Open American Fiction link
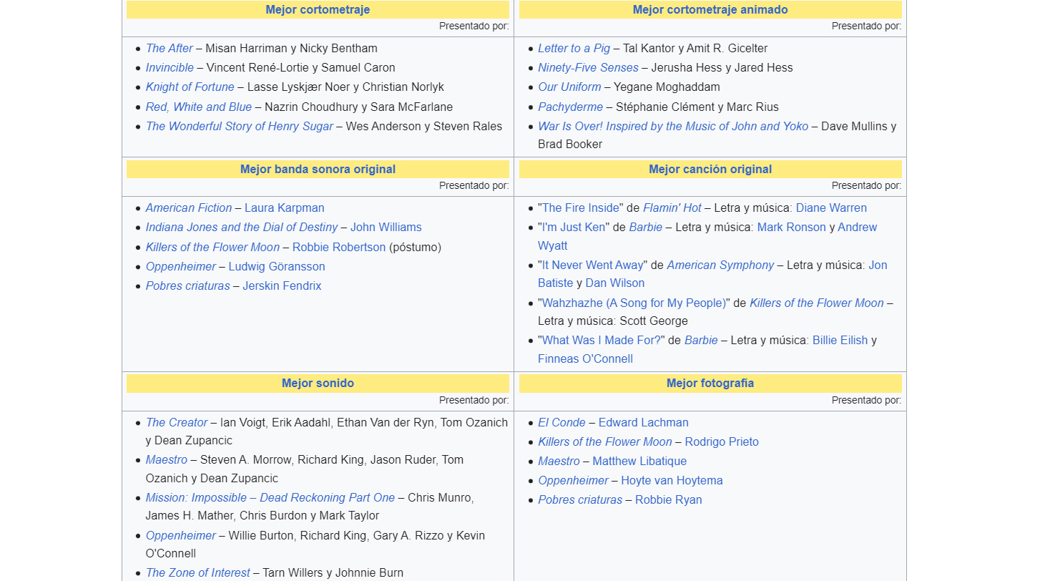 (x=189, y=208)
